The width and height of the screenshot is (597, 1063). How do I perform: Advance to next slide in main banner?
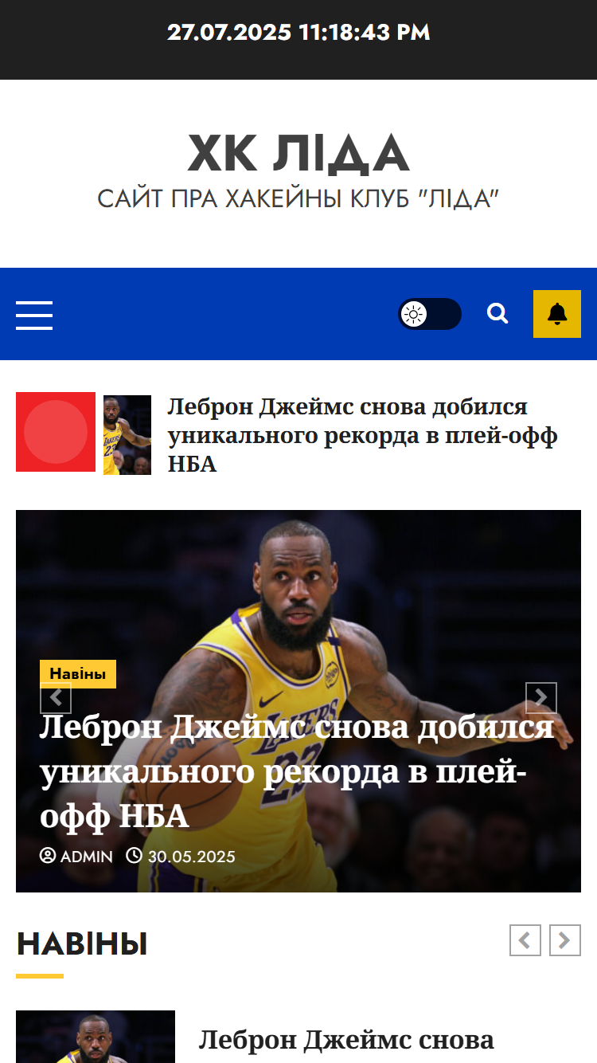541,698
